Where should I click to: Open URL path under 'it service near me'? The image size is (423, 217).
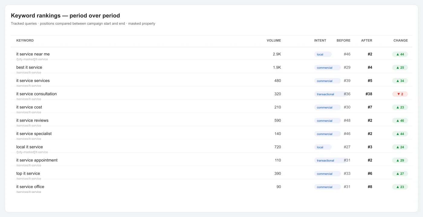(x=32, y=59)
